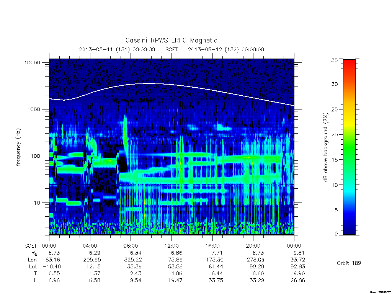The image size is (392, 294).
Task: Click the Lon value 175.30
Action: pyautogui.click(x=214, y=260)
